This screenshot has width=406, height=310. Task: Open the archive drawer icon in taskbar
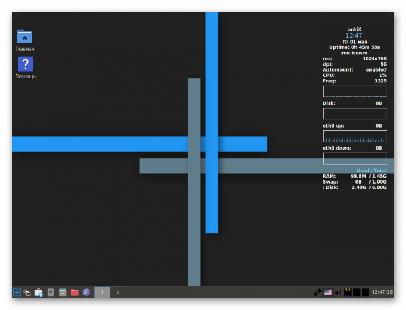pyautogui.click(x=62, y=292)
